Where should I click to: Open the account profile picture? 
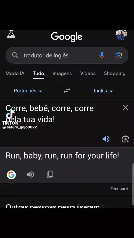(121, 35)
